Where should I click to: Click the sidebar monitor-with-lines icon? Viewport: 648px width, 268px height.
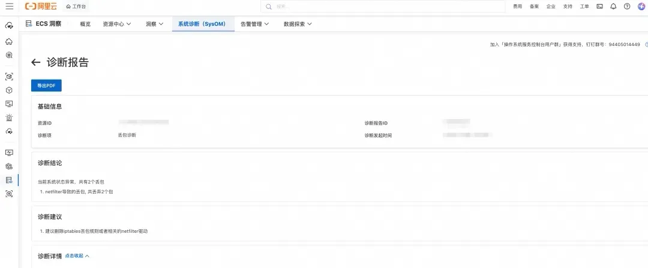(8, 103)
